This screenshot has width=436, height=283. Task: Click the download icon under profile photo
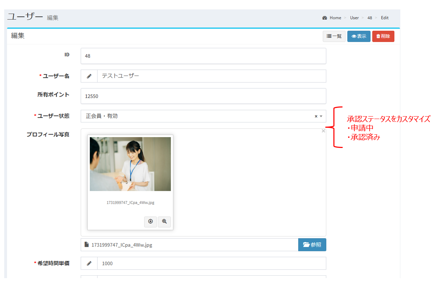click(150, 222)
